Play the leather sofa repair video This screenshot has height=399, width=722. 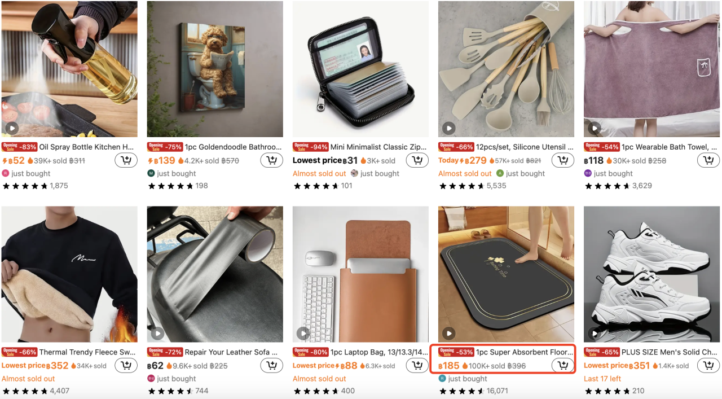click(157, 334)
